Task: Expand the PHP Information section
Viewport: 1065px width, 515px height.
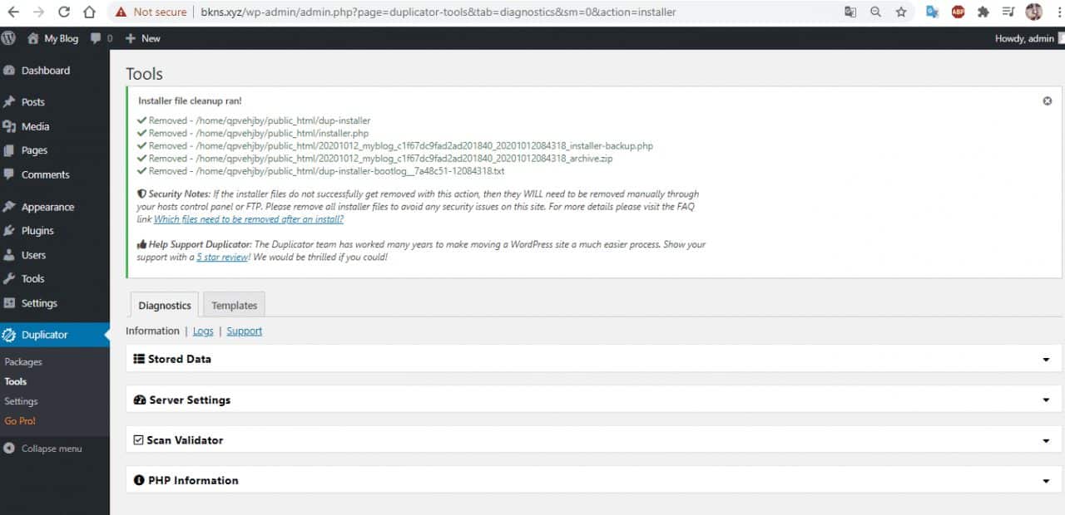Action: tap(1046, 481)
